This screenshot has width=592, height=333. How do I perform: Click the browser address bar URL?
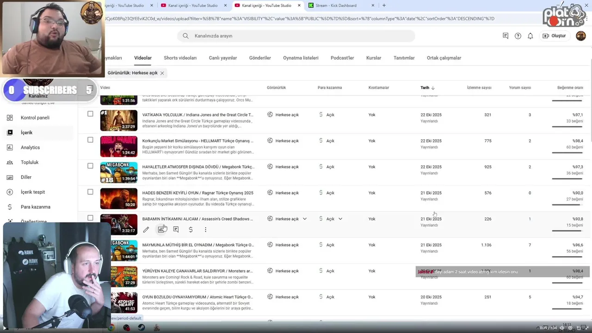click(300, 18)
